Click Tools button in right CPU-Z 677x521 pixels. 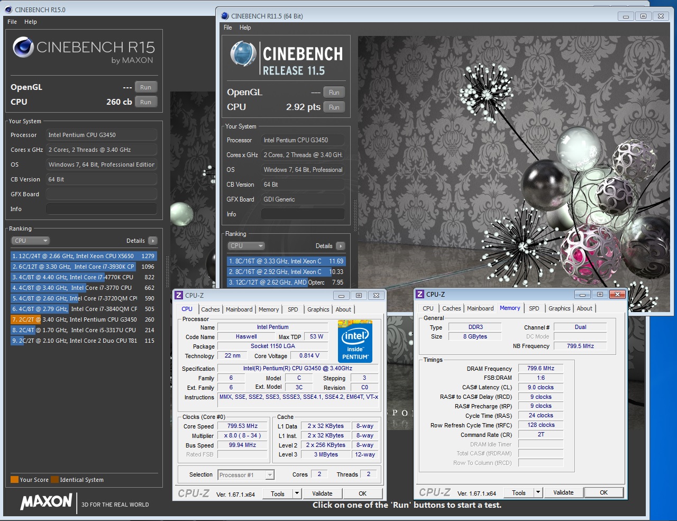[x=519, y=492]
